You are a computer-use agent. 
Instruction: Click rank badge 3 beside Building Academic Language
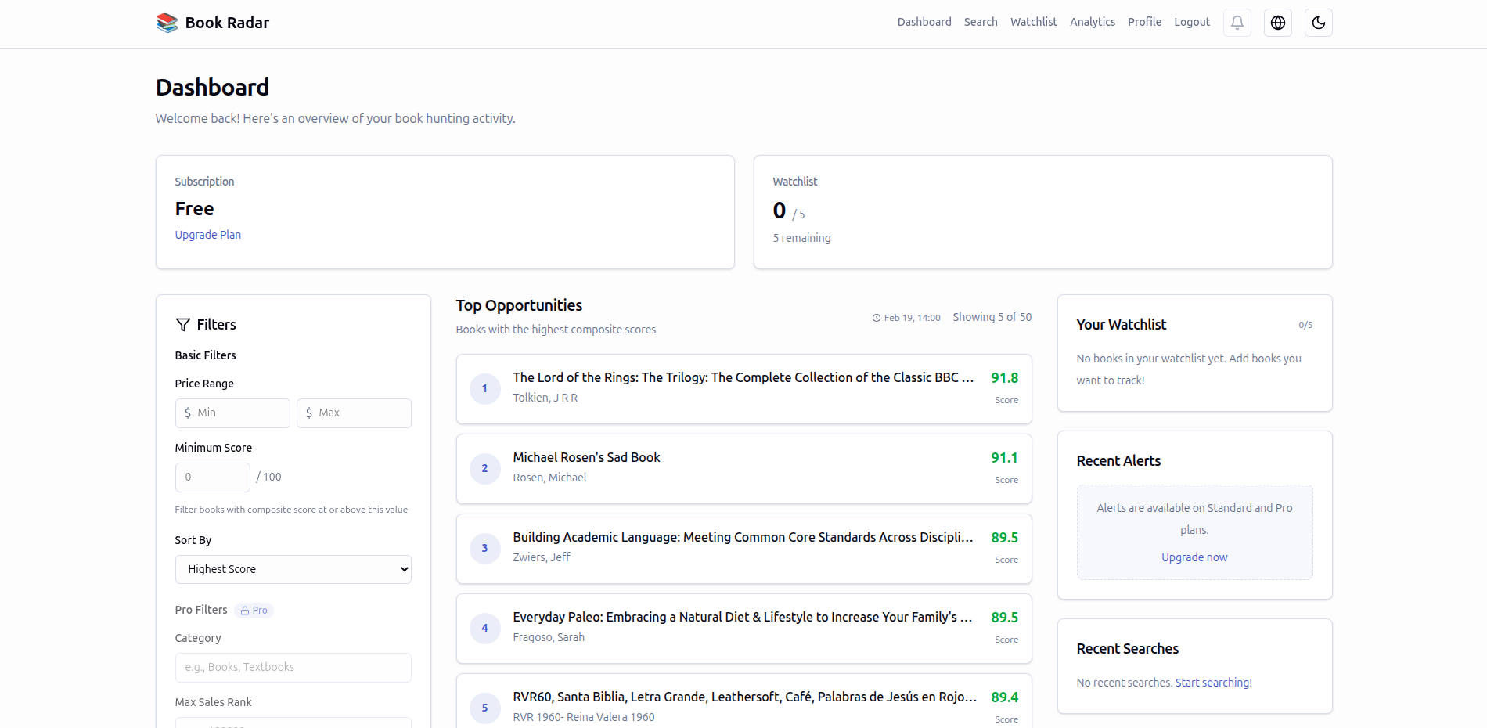(x=484, y=548)
